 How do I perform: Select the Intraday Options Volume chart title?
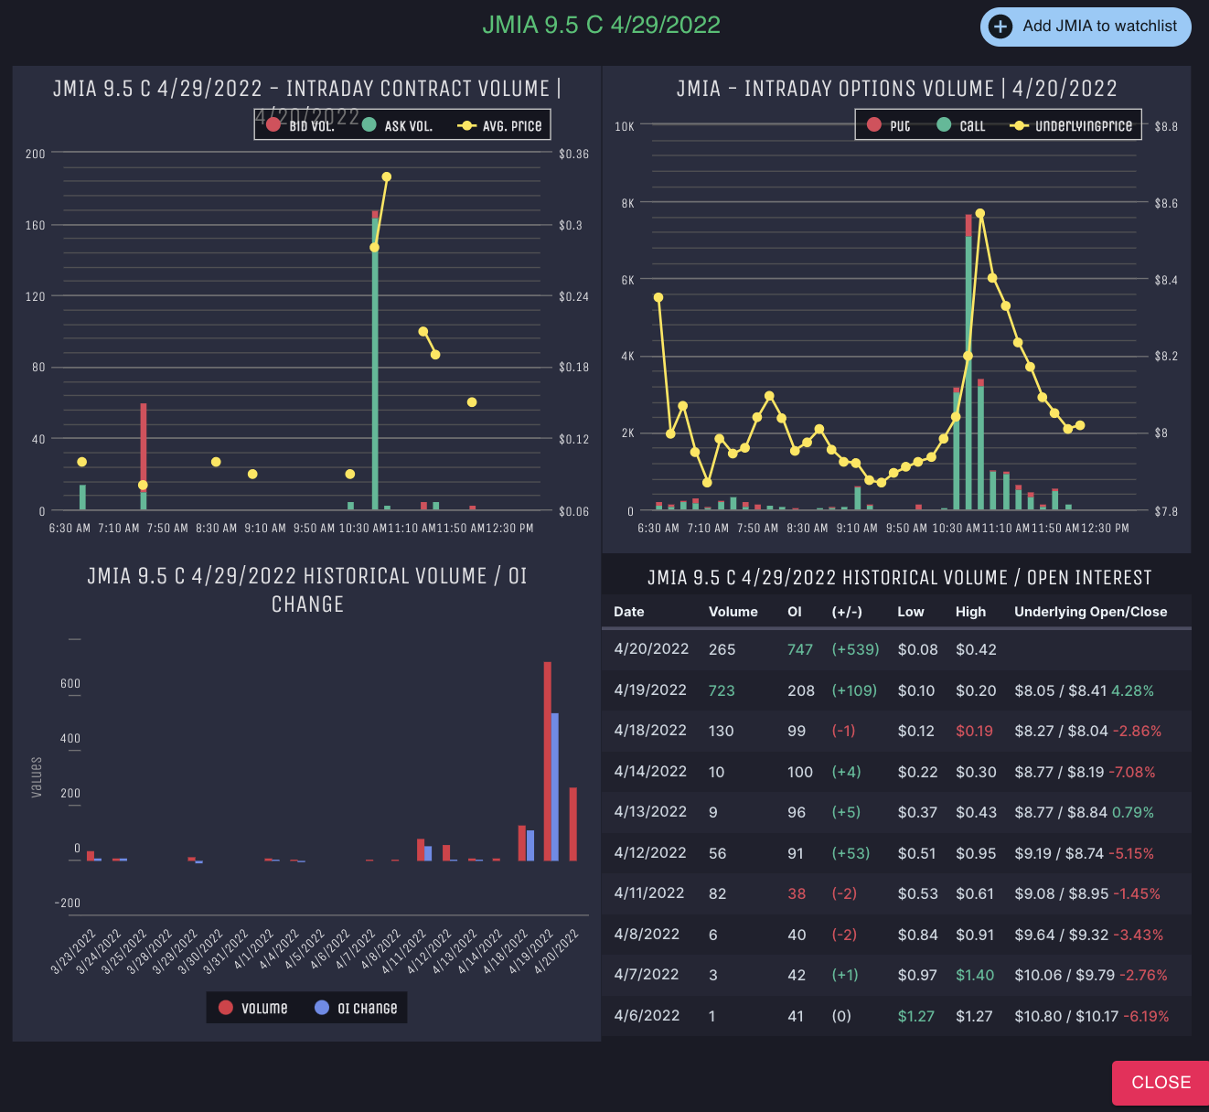(x=896, y=89)
